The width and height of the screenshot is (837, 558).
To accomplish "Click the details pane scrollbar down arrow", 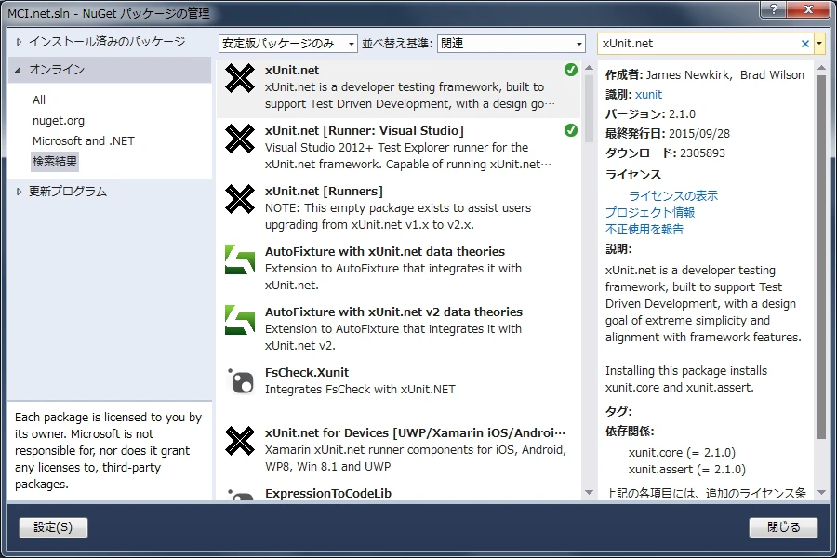I will pyautogui.click(x=822, y=492).
